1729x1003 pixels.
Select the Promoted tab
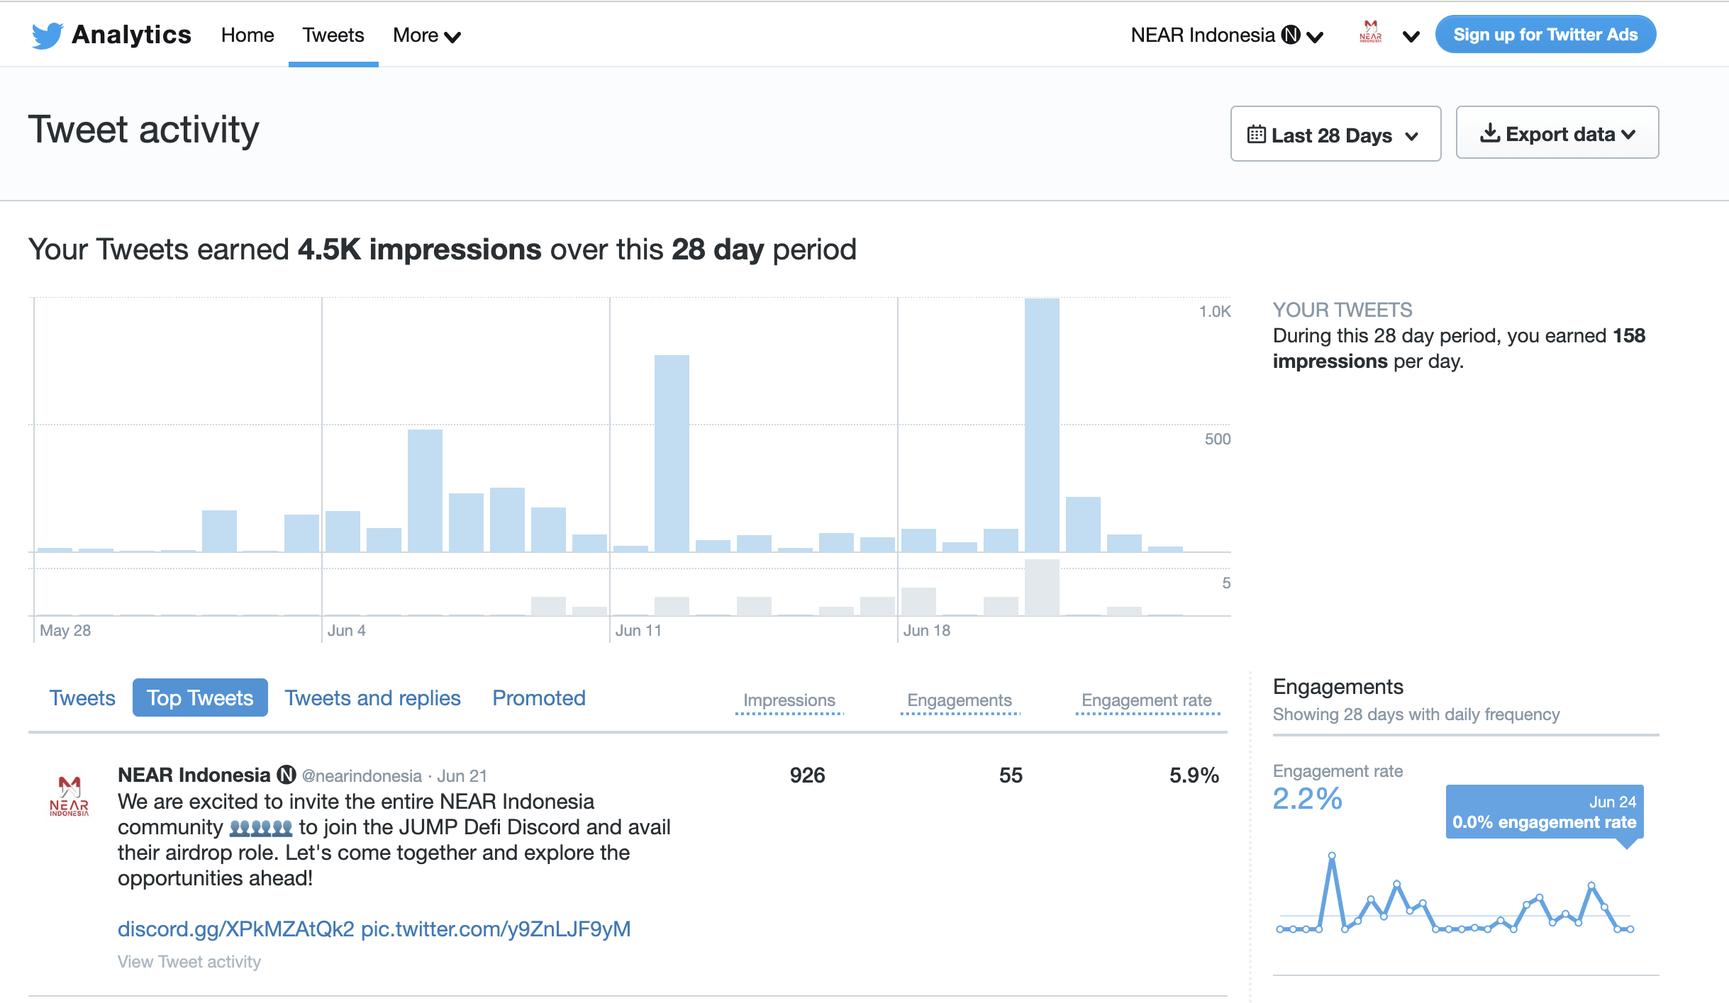[x=538, y=698]
